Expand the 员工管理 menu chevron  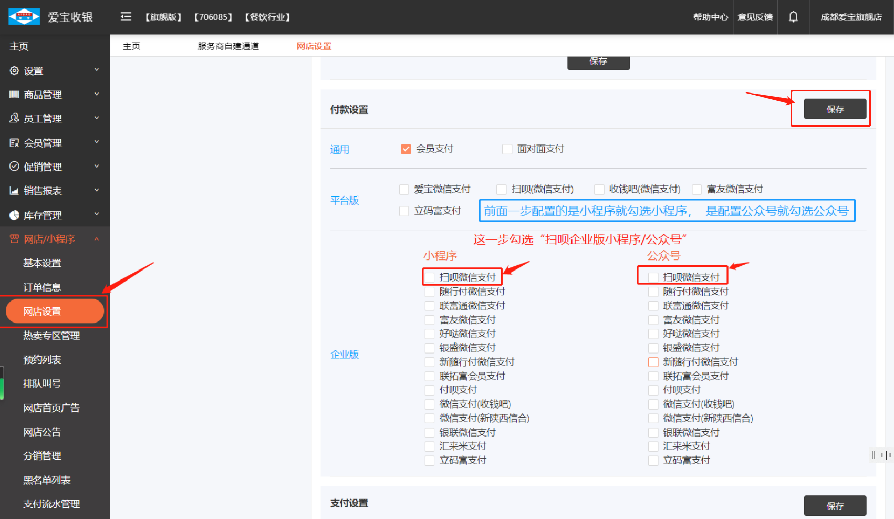97,118
